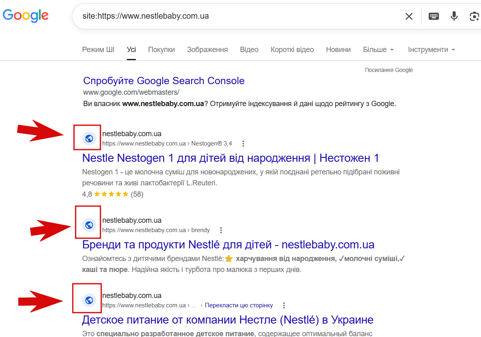
Task: Open Спробуйте Google Search Console link
Action: [x=164, y=80]
